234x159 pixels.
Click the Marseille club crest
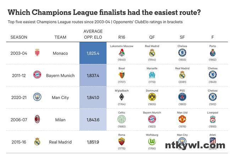point(152,75)
